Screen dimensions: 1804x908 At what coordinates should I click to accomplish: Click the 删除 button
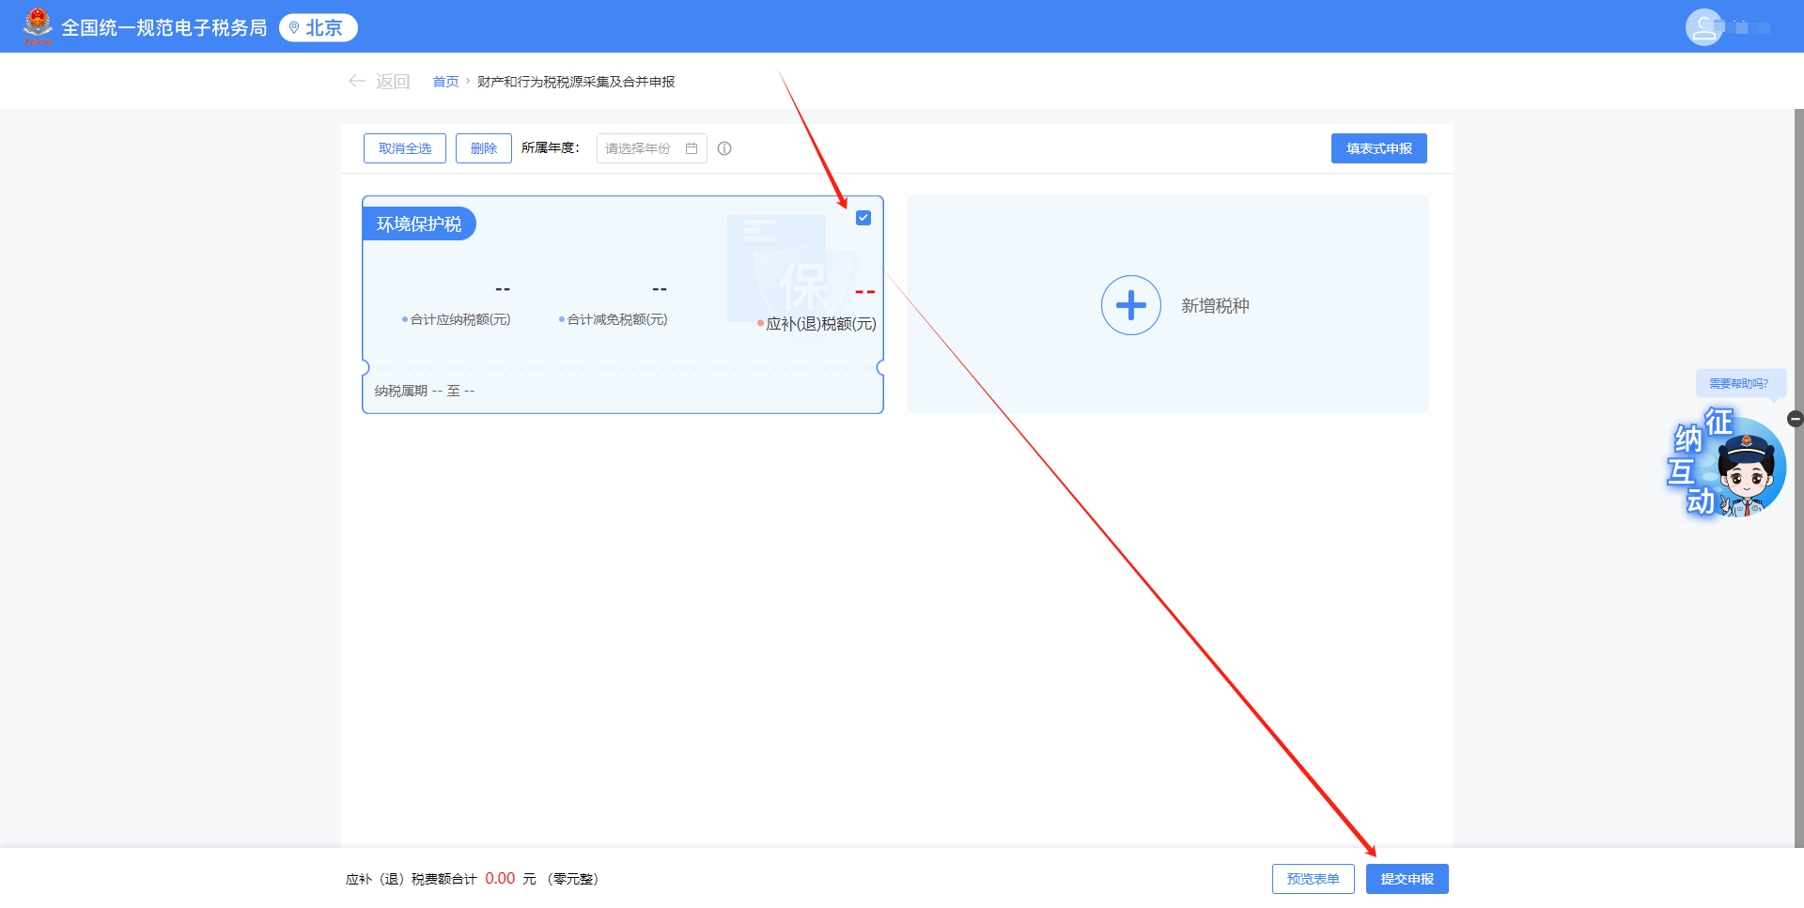click(x=483, y=147)
